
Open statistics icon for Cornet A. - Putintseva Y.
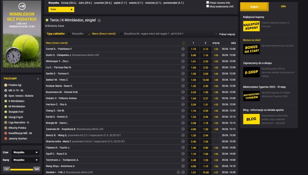click(183, 49)
